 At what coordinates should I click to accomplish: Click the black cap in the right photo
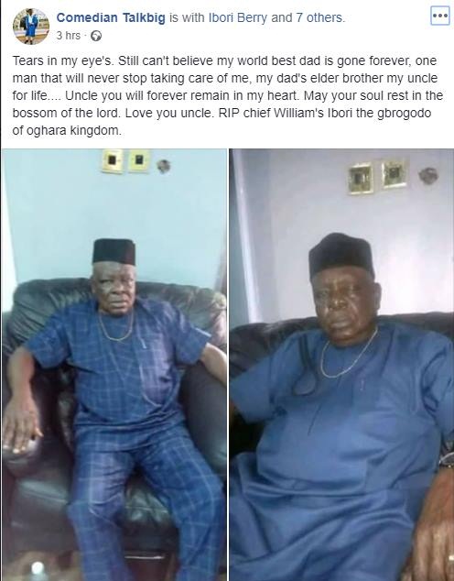341,255
